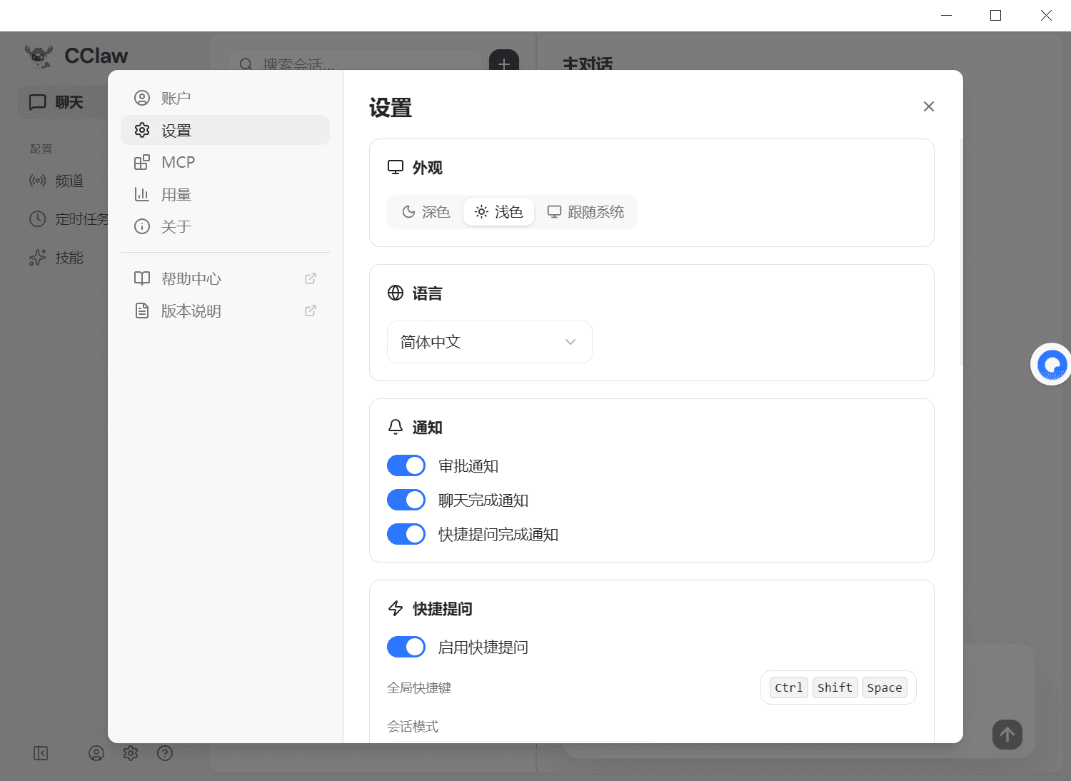
Task: Disable 审批通知 notifications
Action: tap(406, 465)
